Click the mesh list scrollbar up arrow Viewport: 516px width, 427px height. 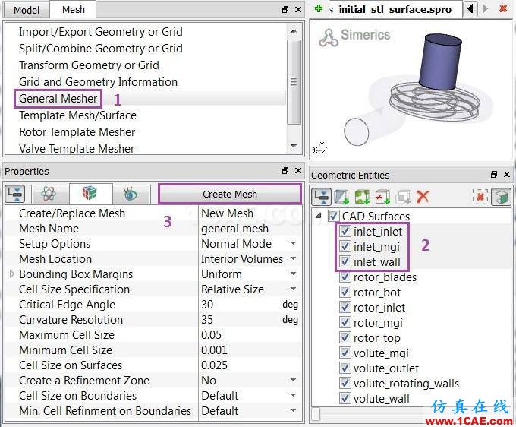pyautogui.click(x=294, y=30)
